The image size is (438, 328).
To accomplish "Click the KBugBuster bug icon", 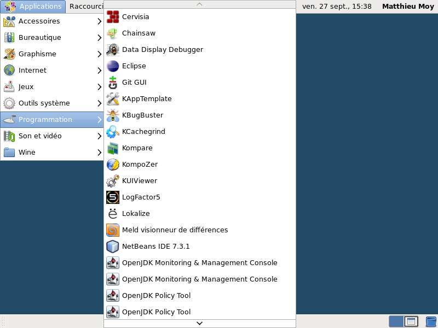I will (x=113, y=115).
